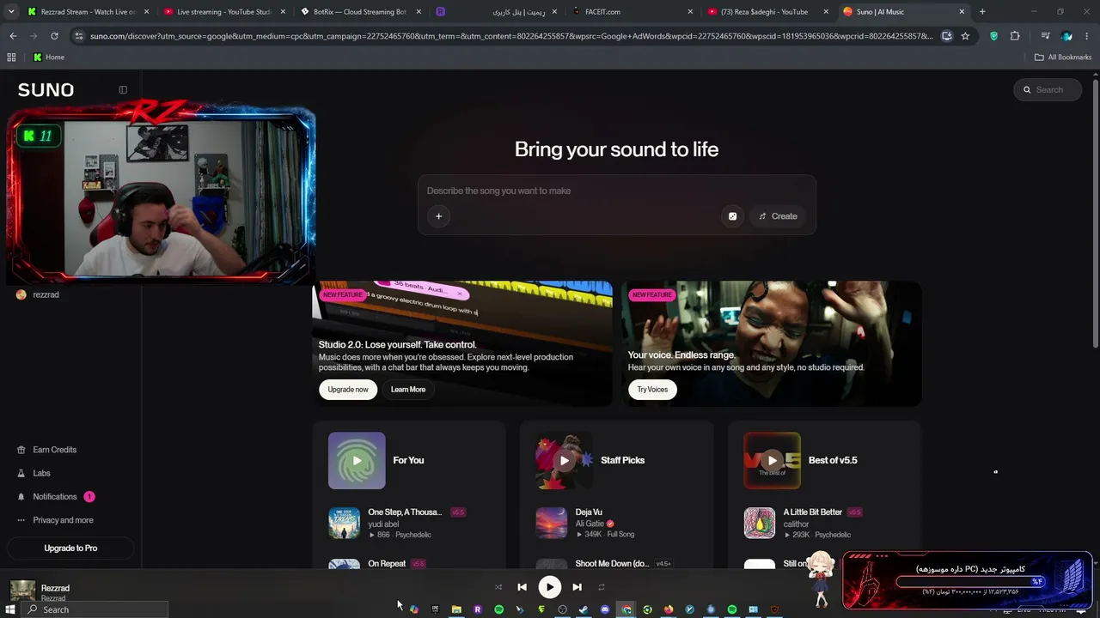The image size is (1100, 618).
Task: Open the Windows Start menu
Action: click(x=10, y=609)
